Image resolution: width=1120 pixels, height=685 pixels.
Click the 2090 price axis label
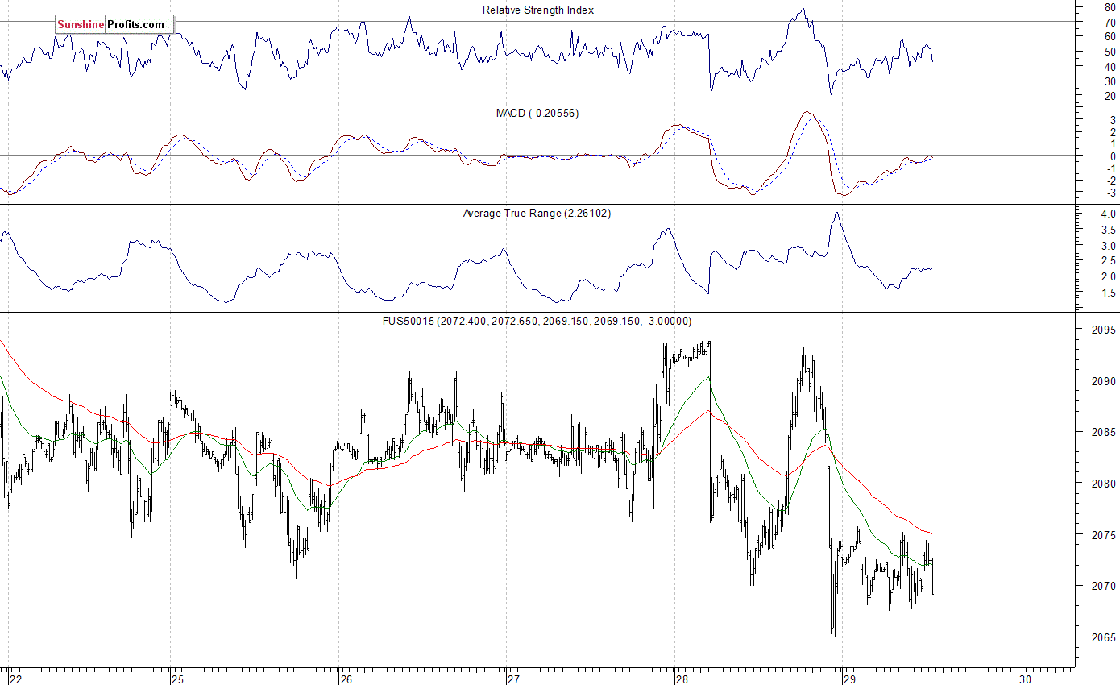pyautogui.click(x=1105, y=381)
